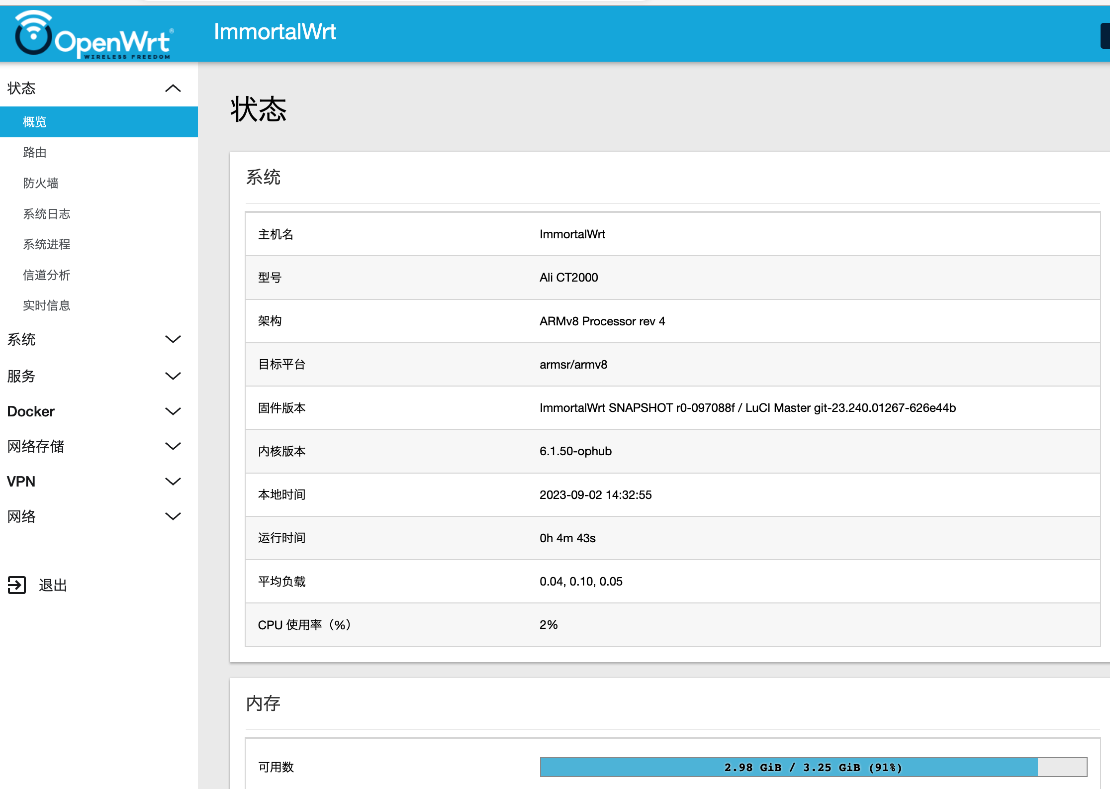Open the 路由 sidebar page
This screenshot has height=789, width=1110.
(x=35, y=152)
